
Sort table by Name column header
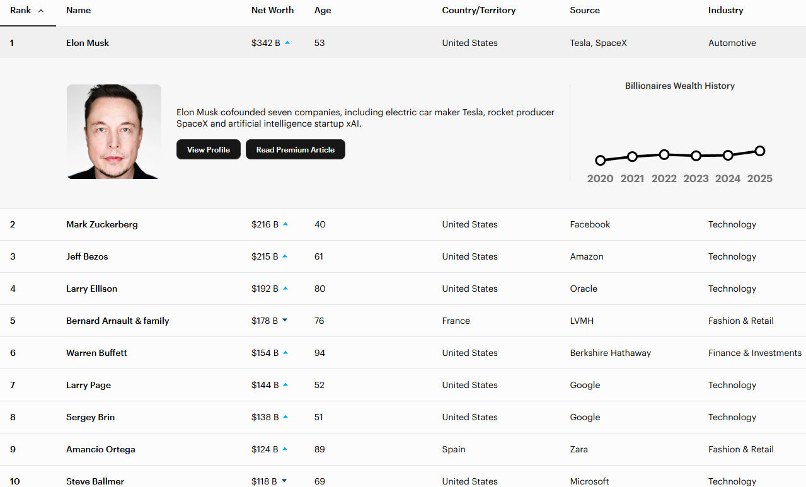(x=78, y=11)
